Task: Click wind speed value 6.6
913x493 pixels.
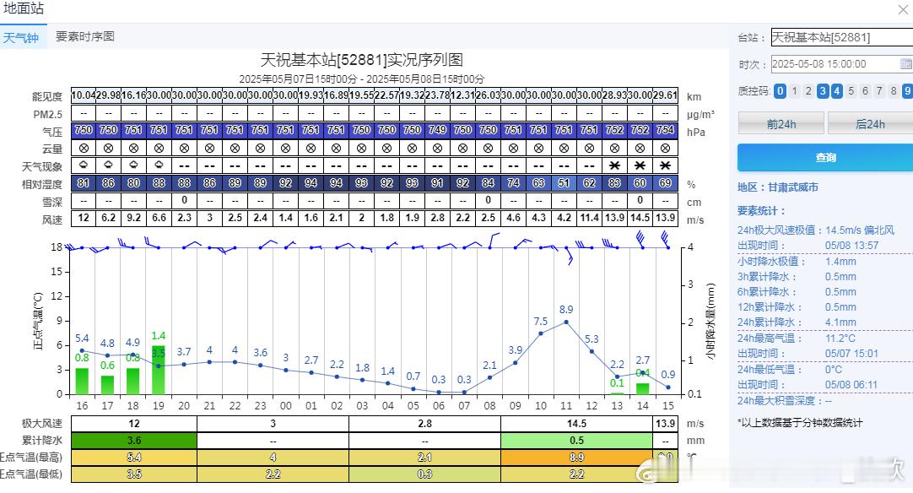Action: pyautogui.click(x=159, y=218)
